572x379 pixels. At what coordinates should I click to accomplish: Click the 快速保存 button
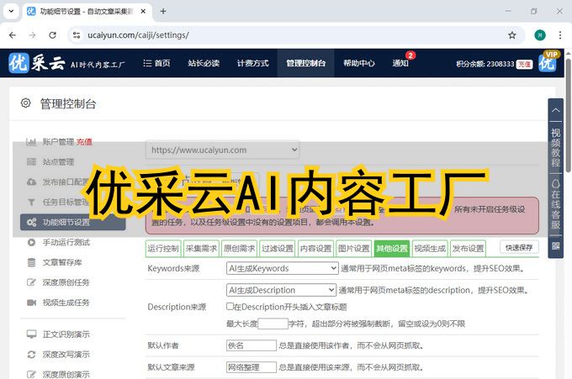[519, 248]
